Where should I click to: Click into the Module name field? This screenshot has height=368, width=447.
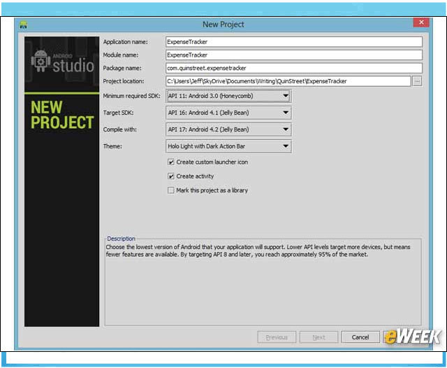point(293,55)
